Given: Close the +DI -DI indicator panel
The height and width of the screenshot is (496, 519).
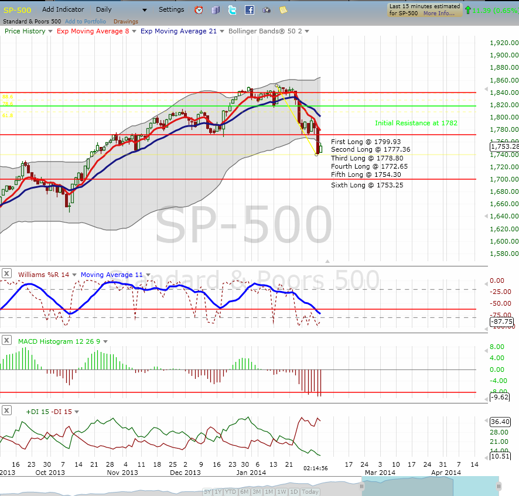Looking at the screenshot, I should tap(6, 411).
